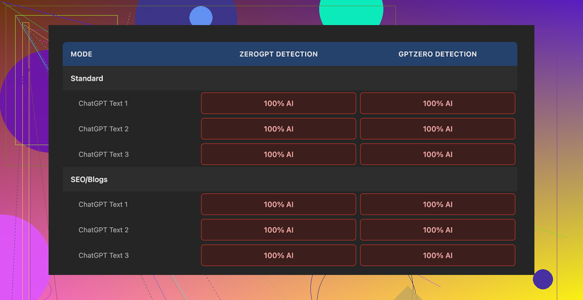The height and width of the screenshot is (300, 583).
Task: Click GPTZero result for Standard ChatGPT Text 3
Action: pos(437,154)
